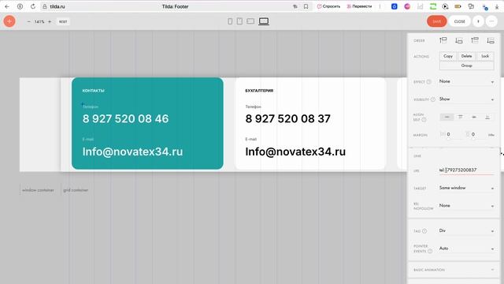Reload the browser page
The height and width of the screenshot is (284, 504).
pyautogui.click(x=33, y=6)
